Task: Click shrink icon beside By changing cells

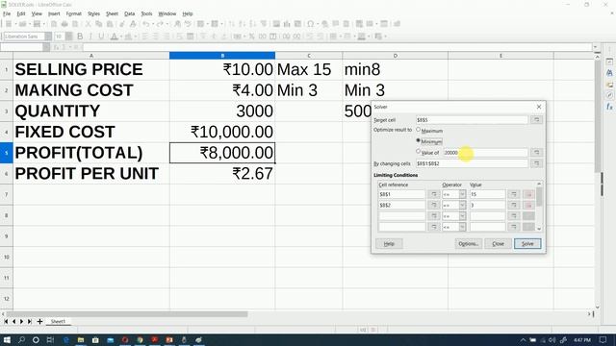Action: point(537,163)
